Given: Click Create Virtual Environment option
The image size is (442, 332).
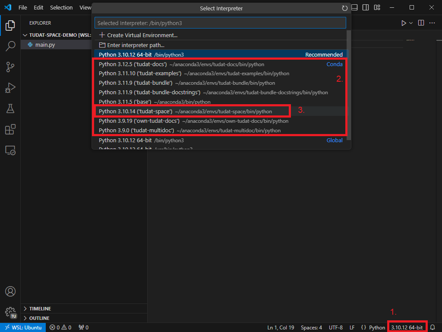Looking at the screenshot, I should 221,35.
